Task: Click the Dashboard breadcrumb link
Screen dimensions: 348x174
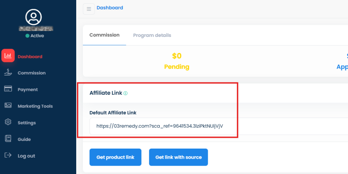Action: 110,8
